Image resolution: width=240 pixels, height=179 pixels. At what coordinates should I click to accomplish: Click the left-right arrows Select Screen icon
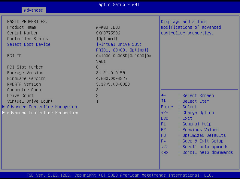[x=163, y=95]
